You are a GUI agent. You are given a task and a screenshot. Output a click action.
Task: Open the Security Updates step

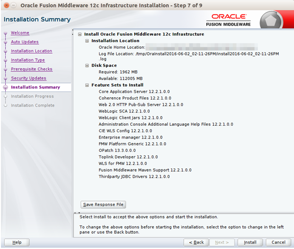pos(28,78)
